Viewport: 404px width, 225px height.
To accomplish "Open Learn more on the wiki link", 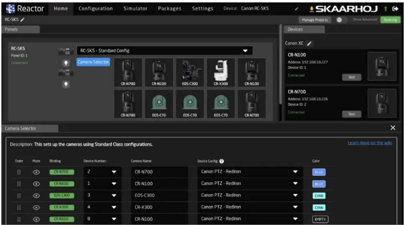I will [x=370, y=143].
